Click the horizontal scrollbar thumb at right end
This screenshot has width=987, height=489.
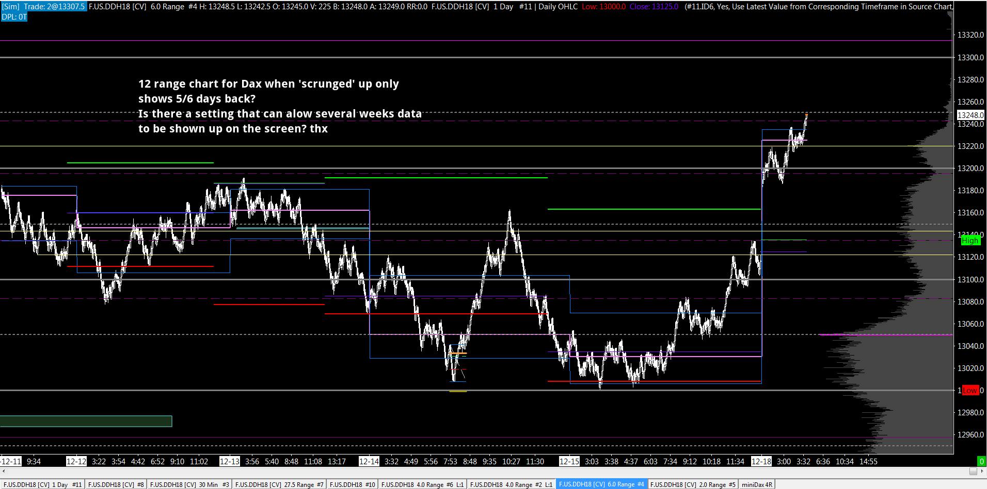pos(973,471)
